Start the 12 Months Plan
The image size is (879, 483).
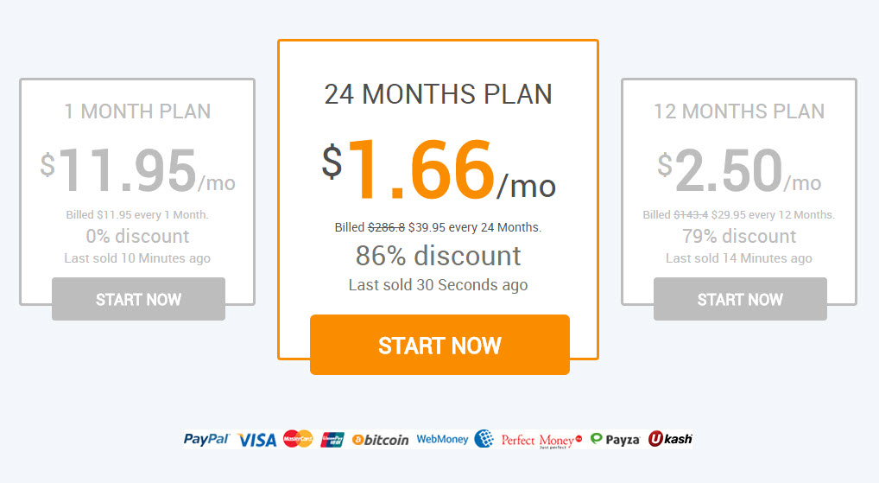(740, 299)
